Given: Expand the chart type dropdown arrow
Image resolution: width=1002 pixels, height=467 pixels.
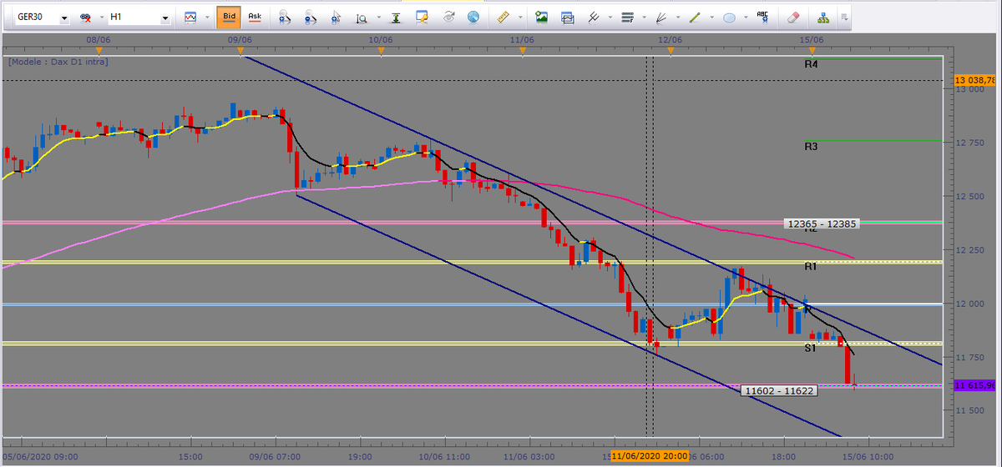Looking at the screenshot, I should pyautogui.click(x=206, y=17).
